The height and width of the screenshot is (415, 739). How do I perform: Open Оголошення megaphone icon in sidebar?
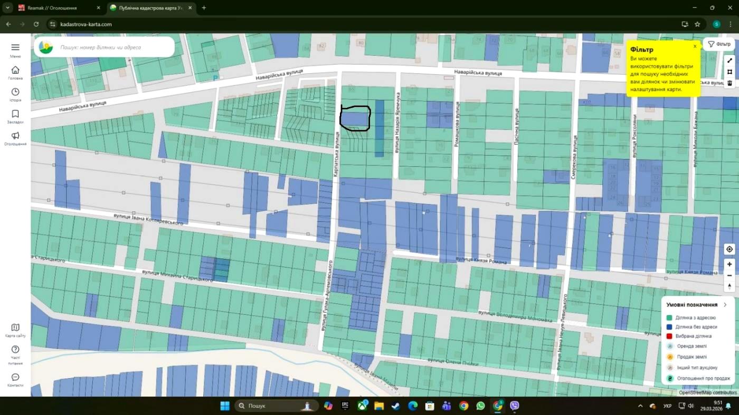tap(15, 136)
